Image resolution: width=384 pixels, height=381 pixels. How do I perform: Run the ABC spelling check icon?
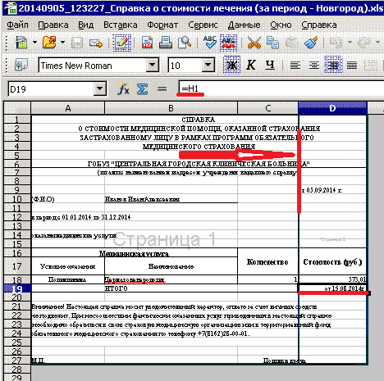(210, 43)
